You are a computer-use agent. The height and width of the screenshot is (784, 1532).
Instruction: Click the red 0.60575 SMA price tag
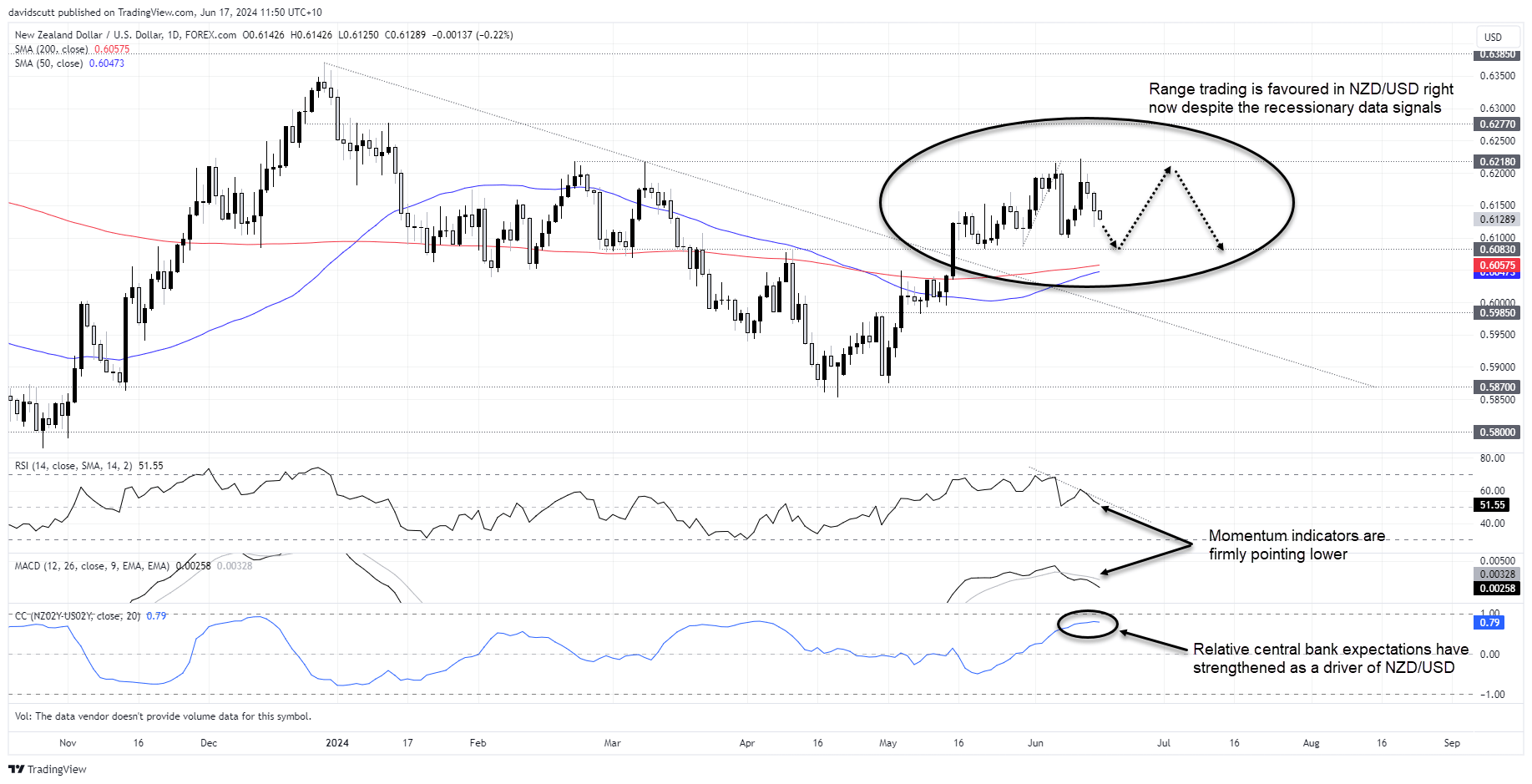1497,265
